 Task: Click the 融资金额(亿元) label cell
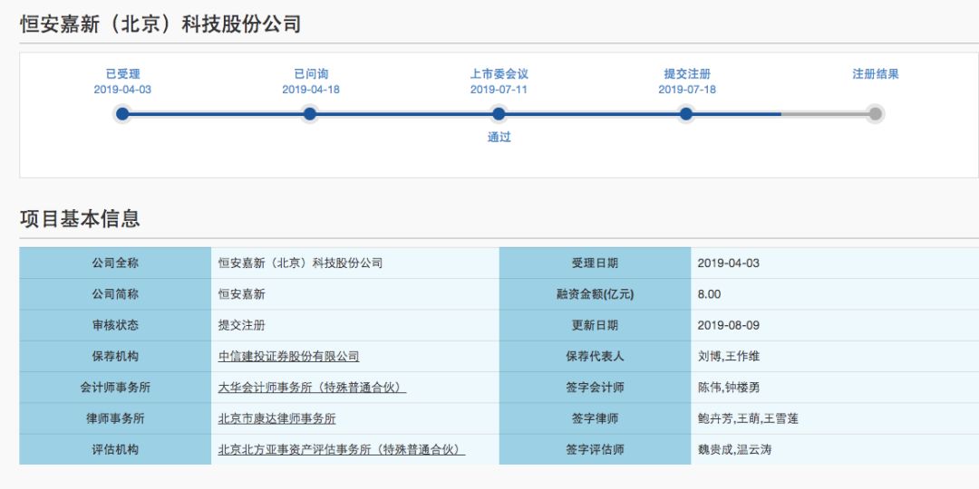click(595, 294)
